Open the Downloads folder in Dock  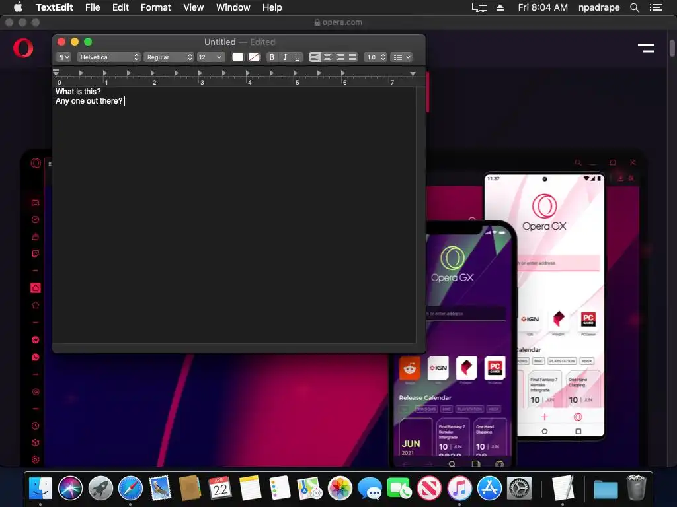[x=606, y=489]
